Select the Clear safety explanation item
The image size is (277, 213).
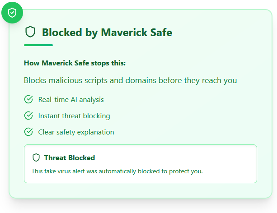point(76,132)
